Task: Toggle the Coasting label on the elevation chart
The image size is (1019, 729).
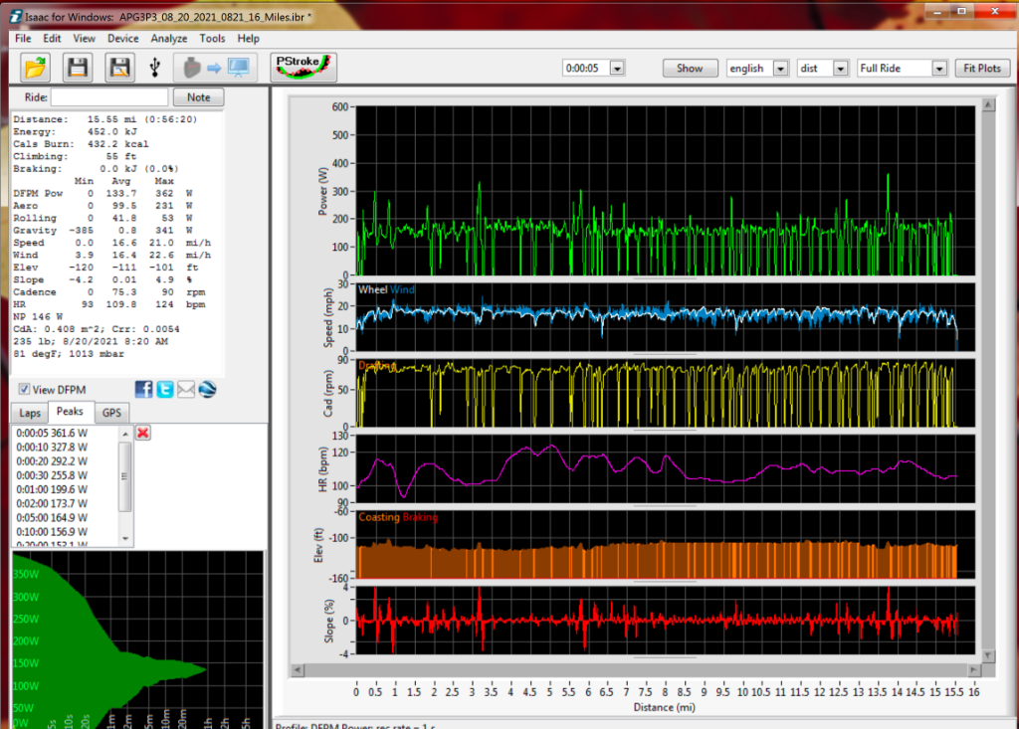Action: (381, 517)
